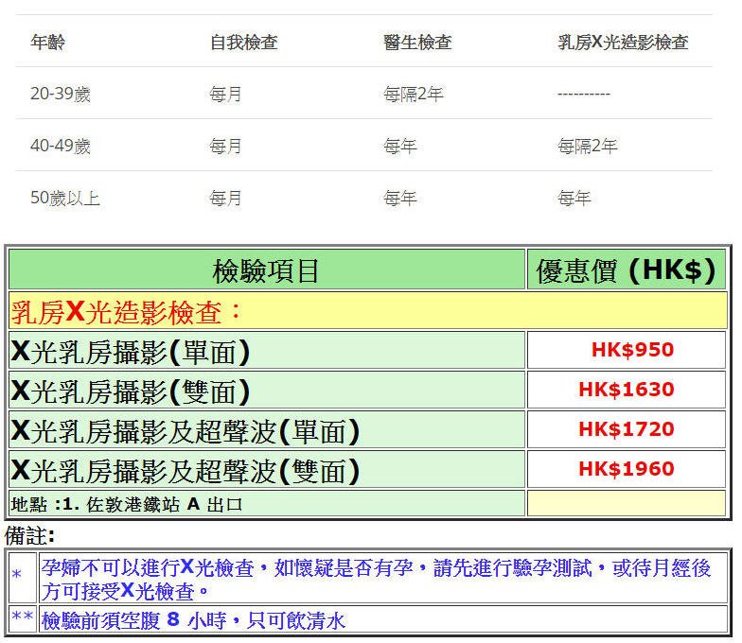This screenshot has height=643, width=742.
Task: Click the 醫生檢查 column header
Action: 417,43
